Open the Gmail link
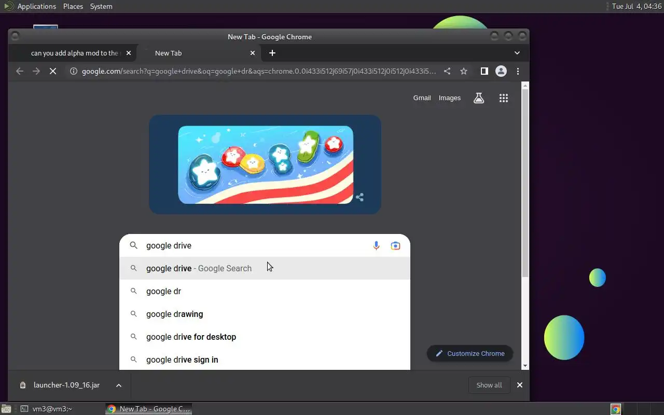The image size is (664, 415). pyautogui.click(x=422, y=98)
